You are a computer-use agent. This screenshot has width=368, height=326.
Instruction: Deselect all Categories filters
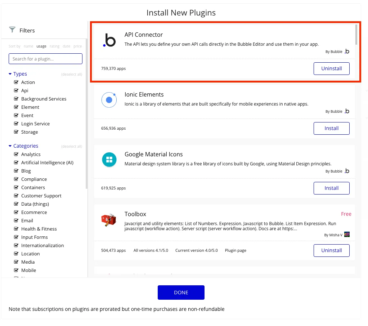click(72, 146)
